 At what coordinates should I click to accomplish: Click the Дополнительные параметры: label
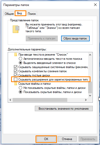click(27, 49)
